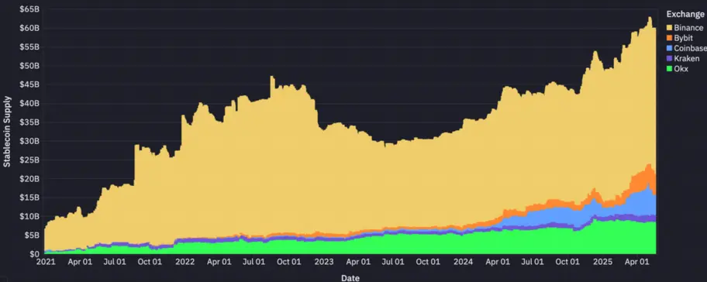Click the $65B label on y-axis
Image resolution: width=707 pixels, height=282 pixels.
pos(29,9)
